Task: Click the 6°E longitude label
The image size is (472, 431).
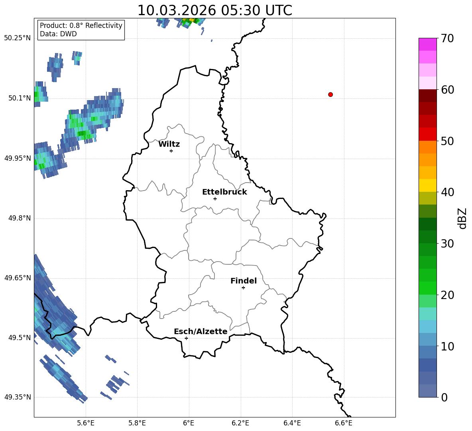Action: [x=189, y=423]
